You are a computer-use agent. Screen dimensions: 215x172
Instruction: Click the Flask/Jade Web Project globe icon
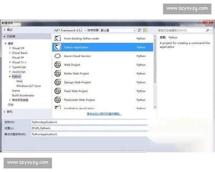58,100
